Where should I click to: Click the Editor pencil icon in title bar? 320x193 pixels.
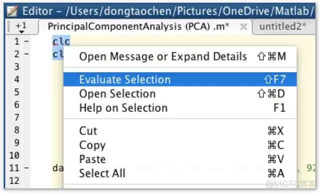pyautogui.click(x=12, y=11)
